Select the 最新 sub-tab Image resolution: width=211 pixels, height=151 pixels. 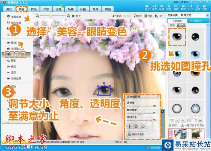pyautogui.click(x=172, y=25)
